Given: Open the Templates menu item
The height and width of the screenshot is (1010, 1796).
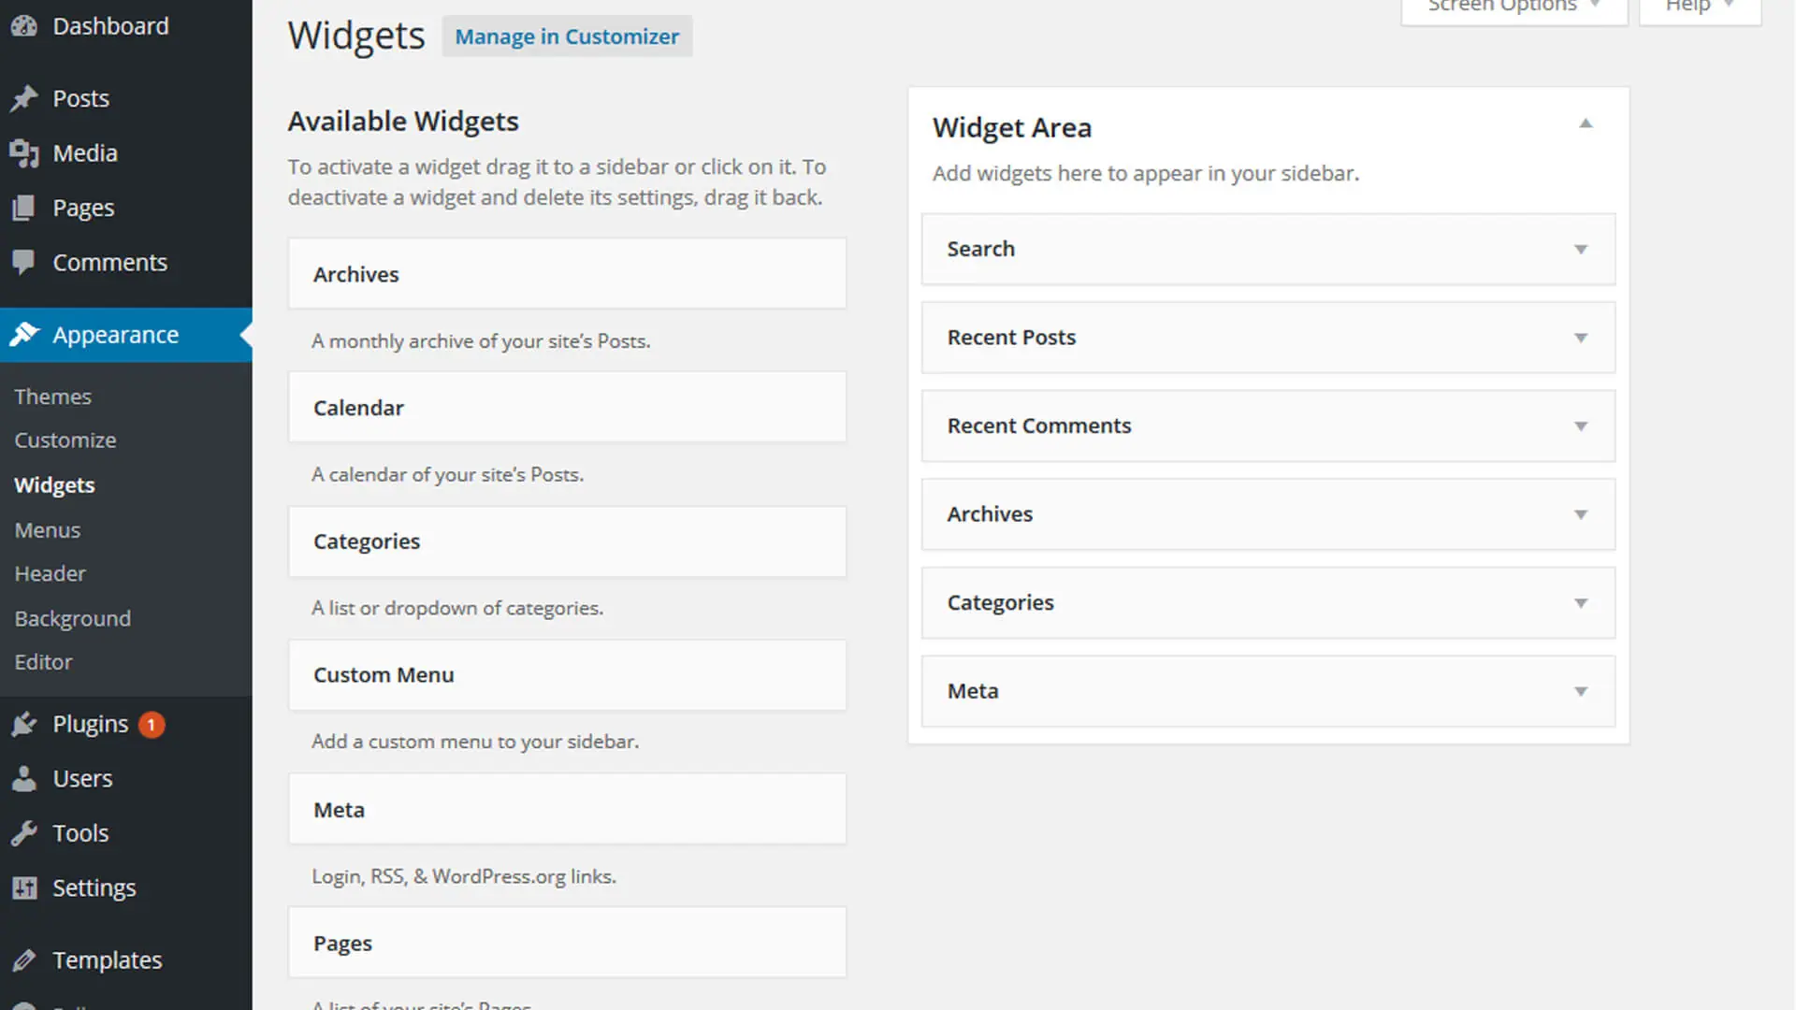Looking at the screenshot, I should pos(126,960).
